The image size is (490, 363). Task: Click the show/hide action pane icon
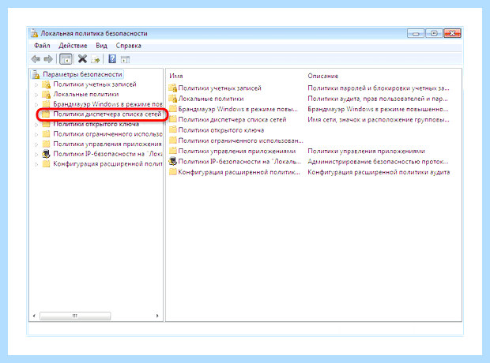coord(125,59)
